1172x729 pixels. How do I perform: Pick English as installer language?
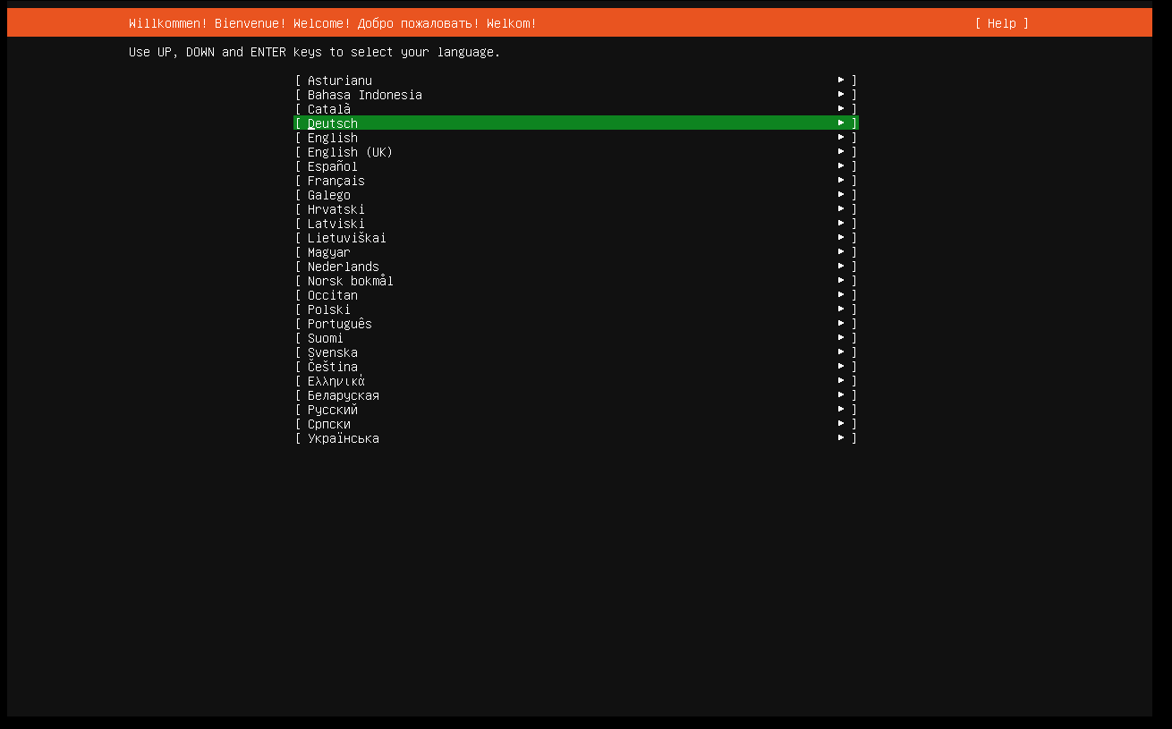pyautogui.click(x=332, y=138)
